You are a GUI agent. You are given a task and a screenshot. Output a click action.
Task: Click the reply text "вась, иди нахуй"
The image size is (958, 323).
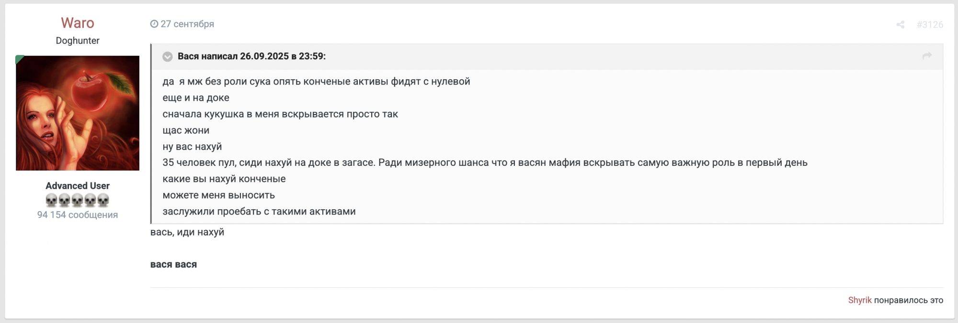(187, 232)
